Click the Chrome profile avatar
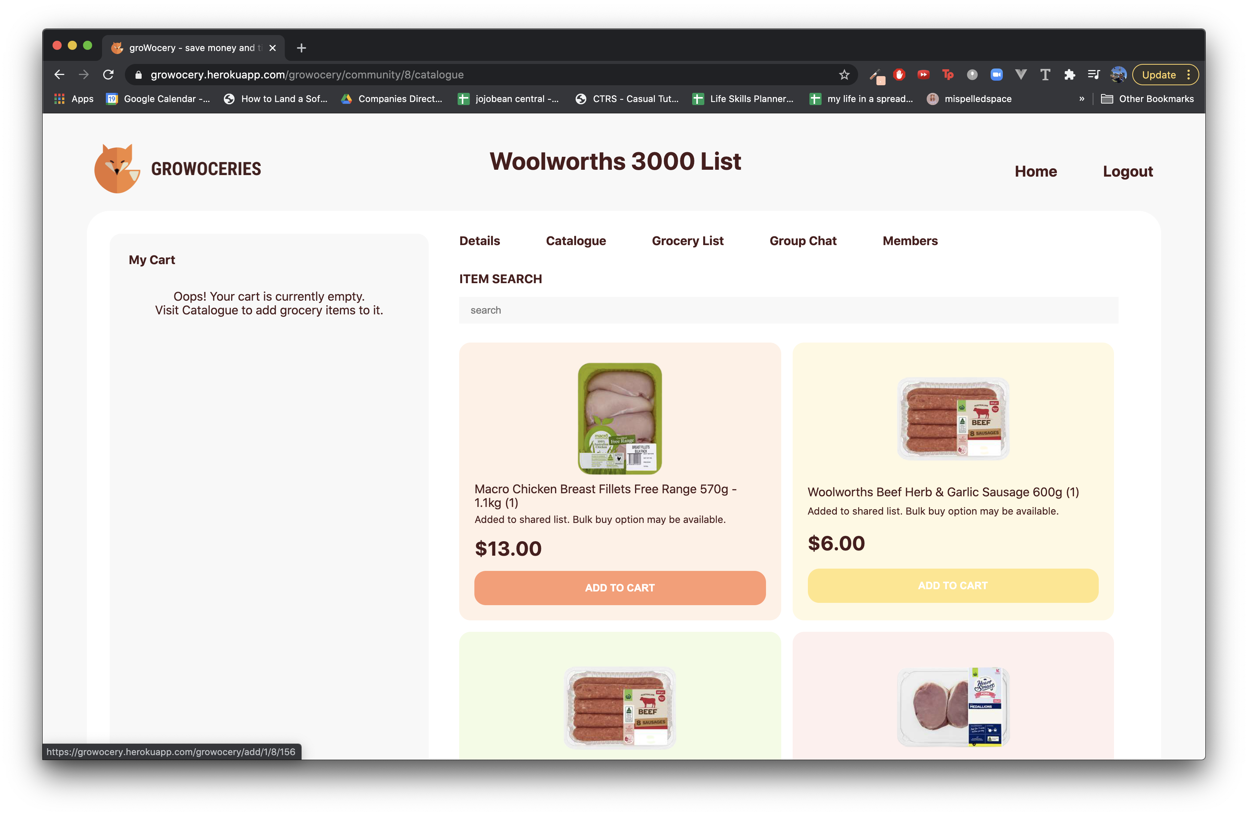1248x816 pixels. [x=1118, y=75]
